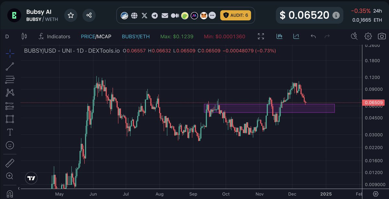Click Min: $0.0001360 text
The image size is (389, 199).
tap(225, 37)
